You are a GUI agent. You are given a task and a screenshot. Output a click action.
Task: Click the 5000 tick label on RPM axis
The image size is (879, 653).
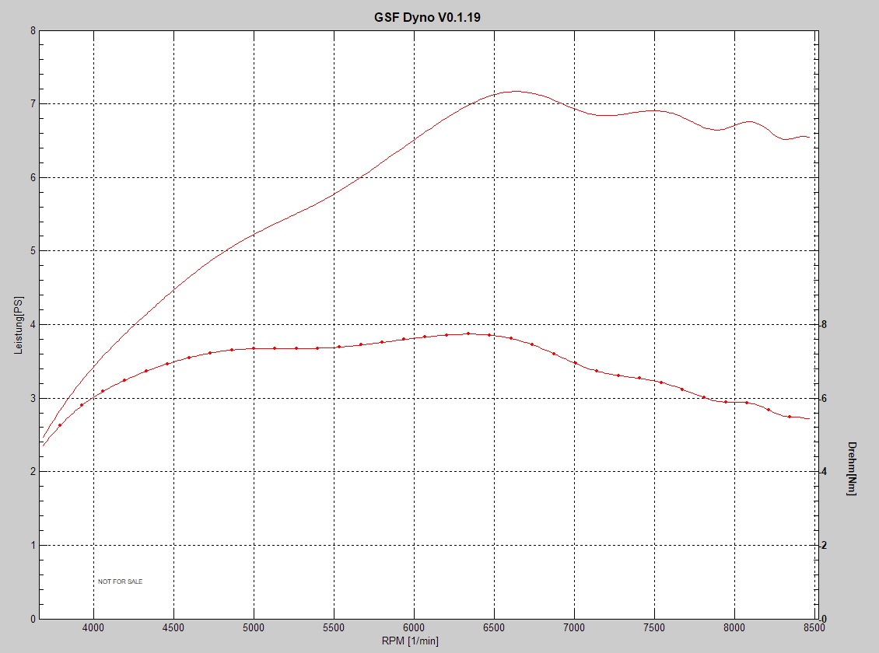(x=254, y=628)
